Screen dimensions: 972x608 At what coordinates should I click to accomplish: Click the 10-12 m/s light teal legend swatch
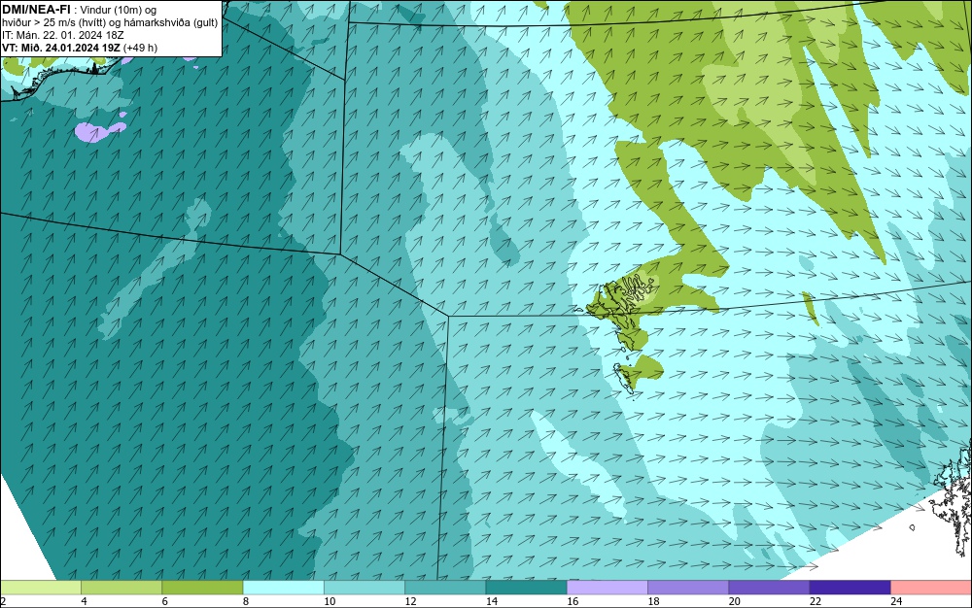pyautogui.click(x=364, y=587)
